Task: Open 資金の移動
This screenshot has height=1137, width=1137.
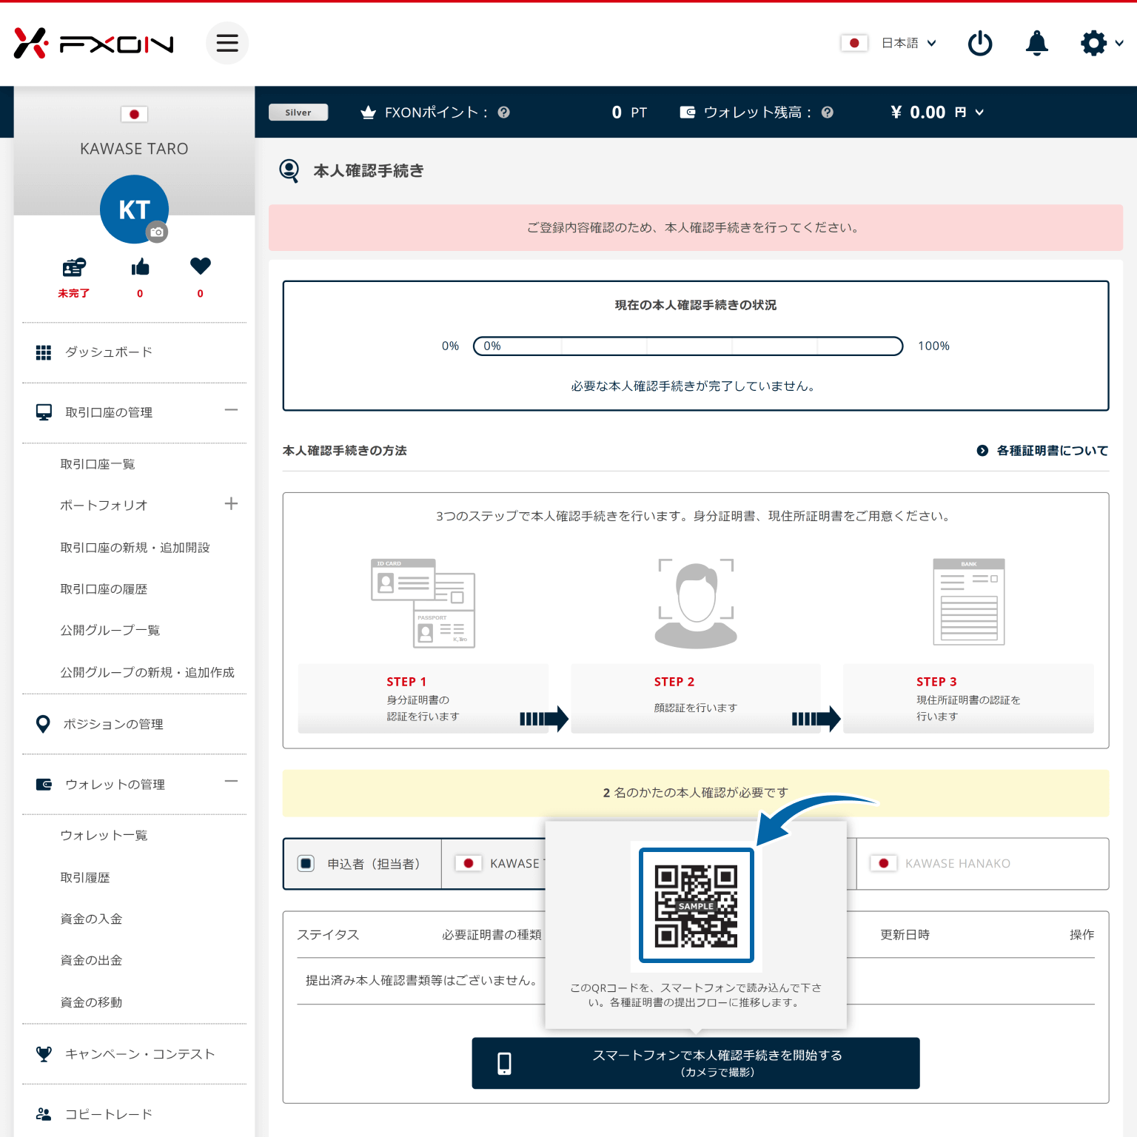Action: pyautogui.click(x=91, y=1002)
